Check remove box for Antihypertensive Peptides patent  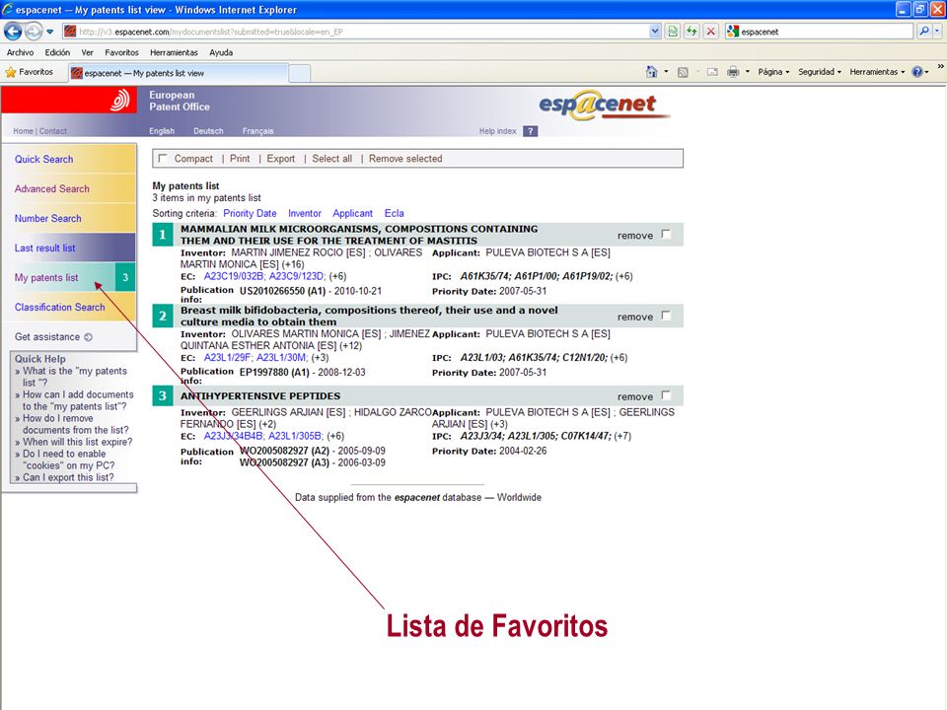666,395
